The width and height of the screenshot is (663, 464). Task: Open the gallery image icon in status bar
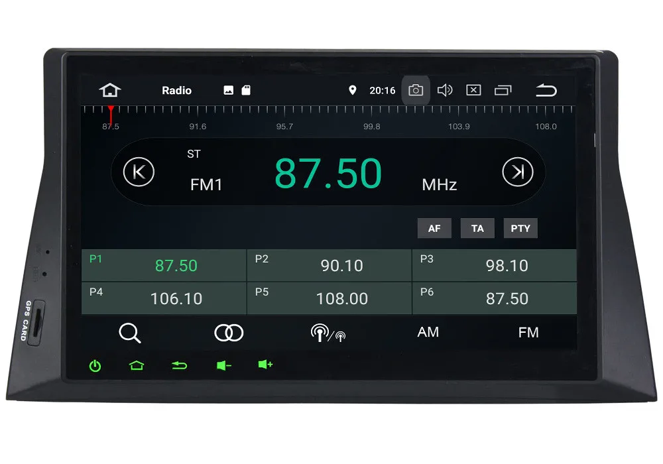pyautogui.click(x=228, y=90)
